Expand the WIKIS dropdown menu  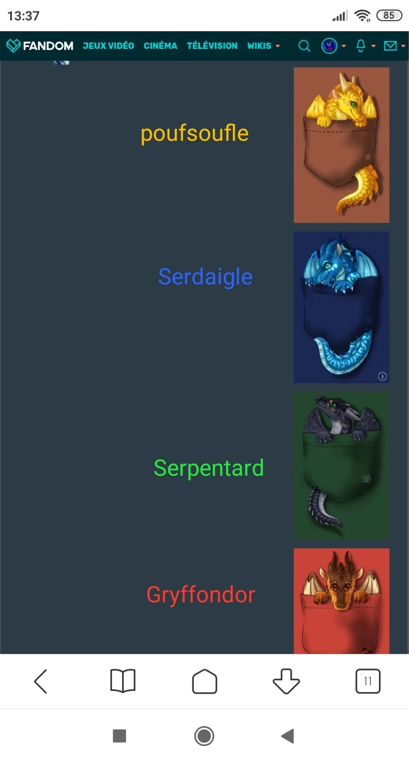(x=264, y=46)
